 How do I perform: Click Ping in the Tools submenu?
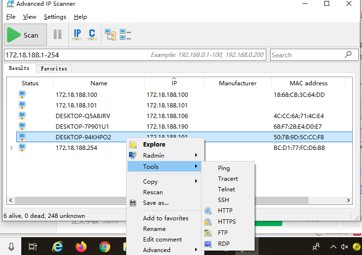[x=224, y=168]
